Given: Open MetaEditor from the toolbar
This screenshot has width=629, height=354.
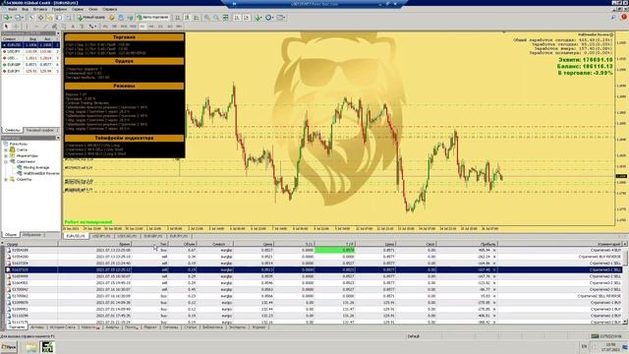Looking at the screenshot, I should click(x=112, y=18).
